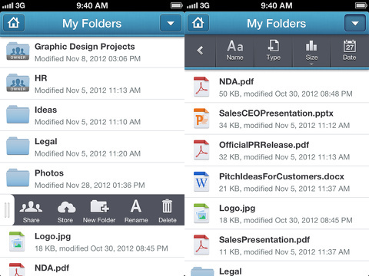
Task: Open the Graphic Design Projects folder
Action: [x=92, y=52]
